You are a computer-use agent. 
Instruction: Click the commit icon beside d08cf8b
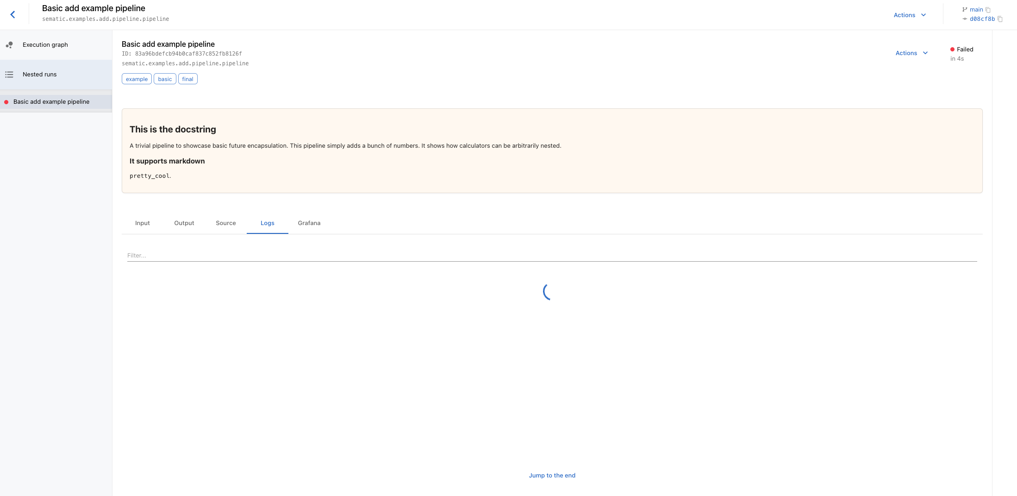point(964,19)
